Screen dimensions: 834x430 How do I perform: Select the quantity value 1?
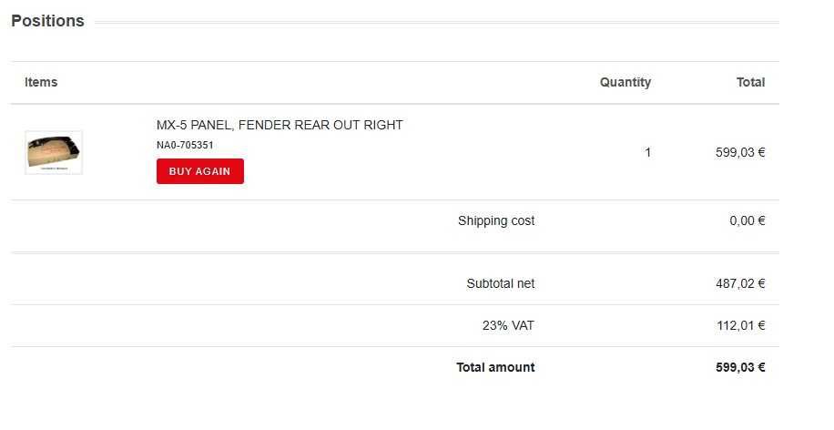pos(647,152)
